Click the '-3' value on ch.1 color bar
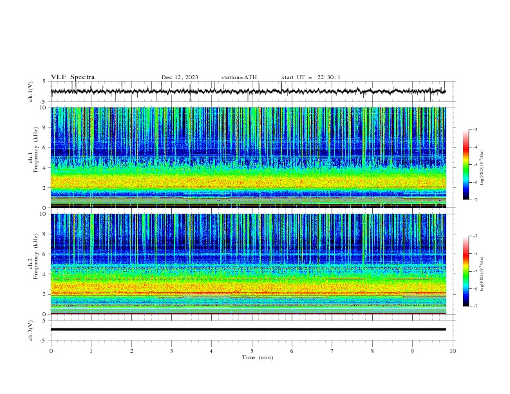 pos(475,129)
